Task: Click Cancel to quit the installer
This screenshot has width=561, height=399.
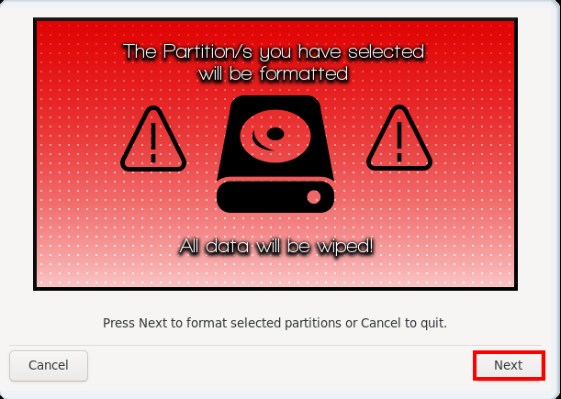Action: pos(49,365)
